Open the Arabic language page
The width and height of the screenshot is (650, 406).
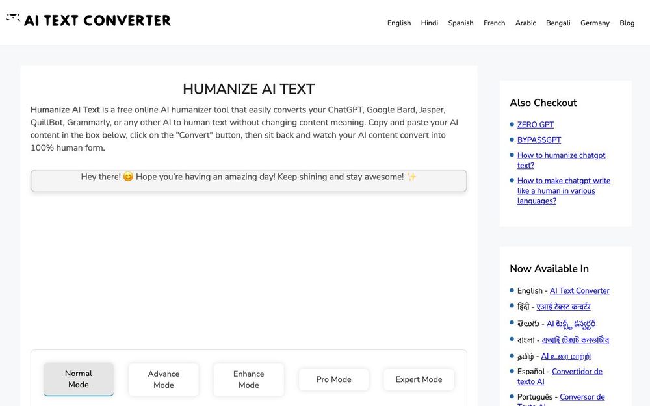coord(525,23)
